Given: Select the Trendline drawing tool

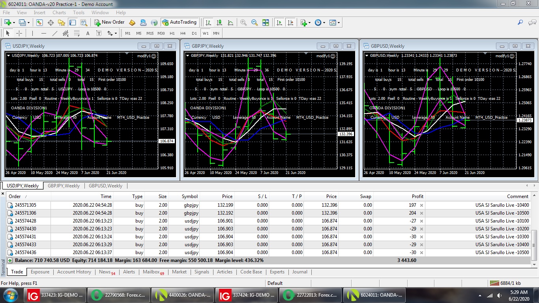Looking at the screenshot, I should [x=55, y=34].
